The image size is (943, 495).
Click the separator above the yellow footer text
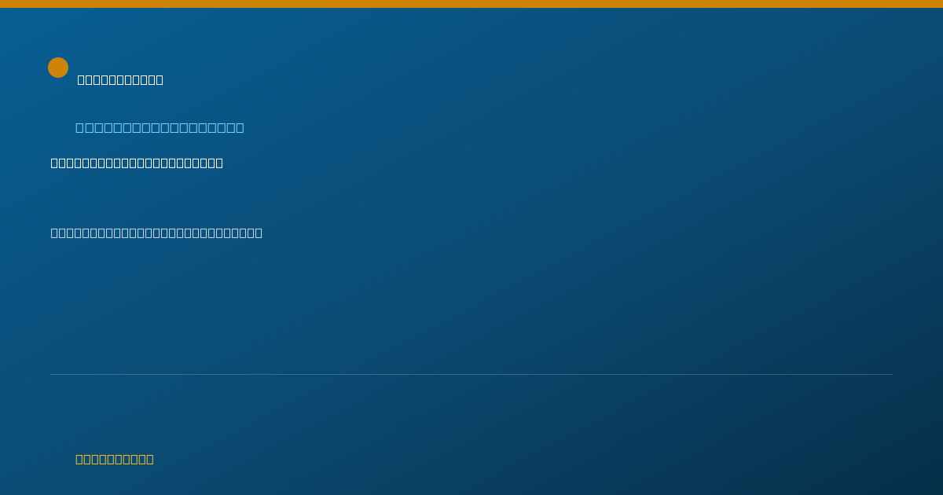point(472,374)
